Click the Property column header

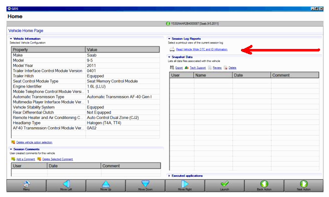tap(48, 49)
